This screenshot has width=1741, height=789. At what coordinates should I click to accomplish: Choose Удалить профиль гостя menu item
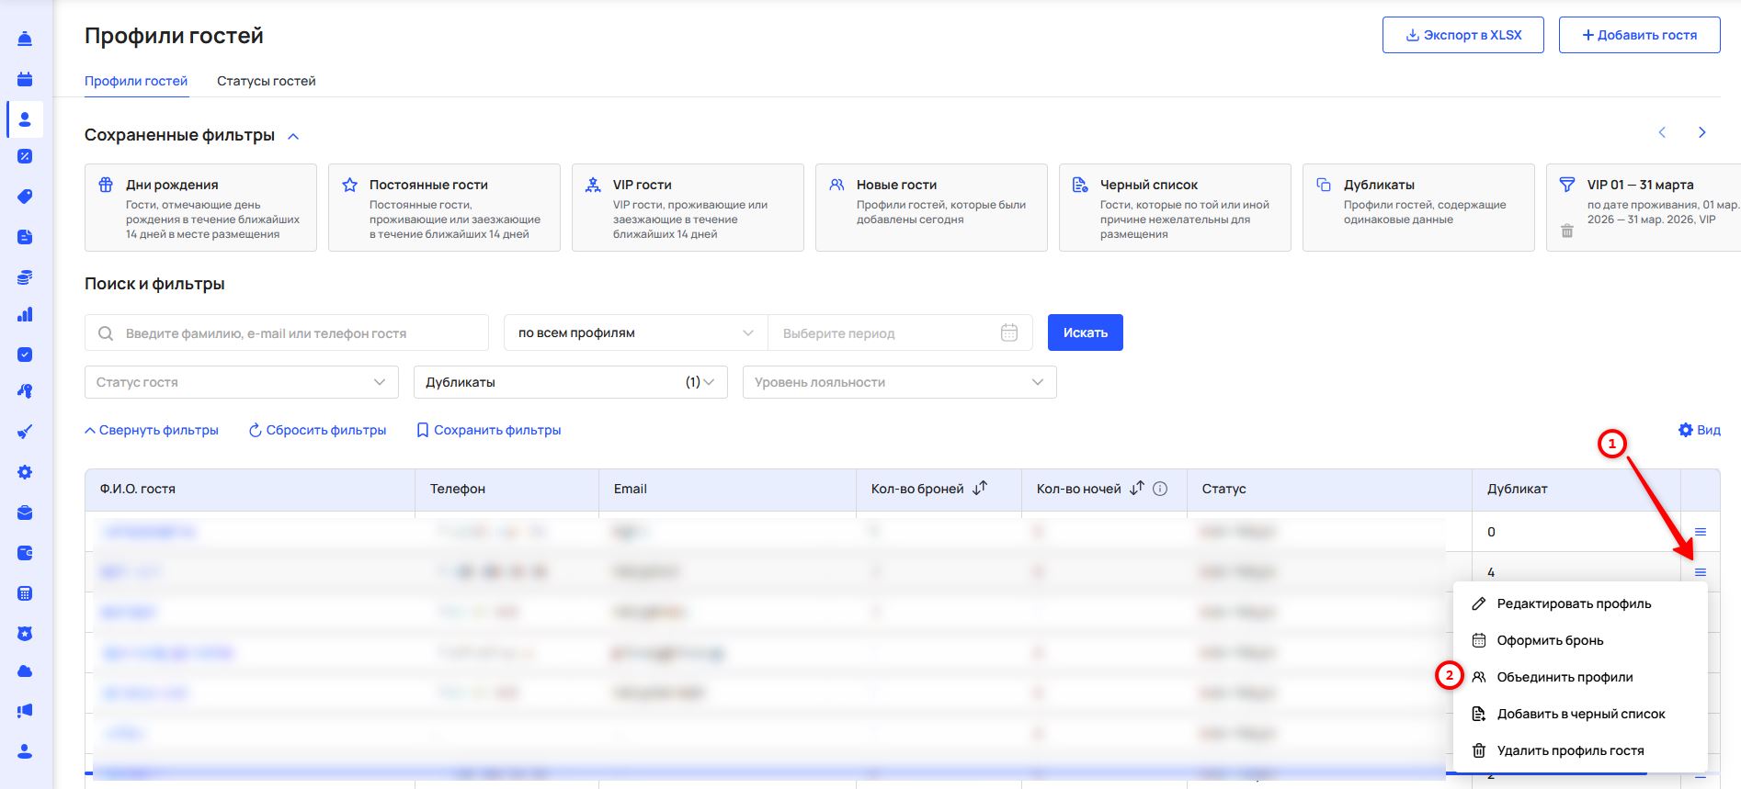[x=1570, y=750]
